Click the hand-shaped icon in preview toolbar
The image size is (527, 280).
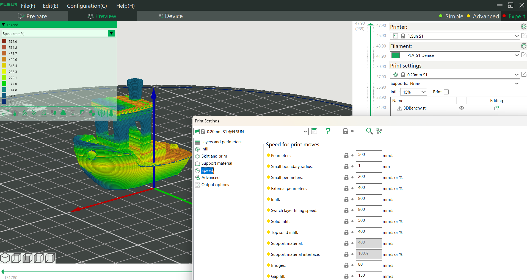tap(15, 113)
